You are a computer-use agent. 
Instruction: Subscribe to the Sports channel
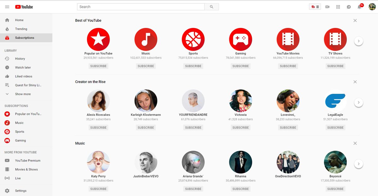193,66
